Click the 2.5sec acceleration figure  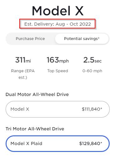pos(92,60)
